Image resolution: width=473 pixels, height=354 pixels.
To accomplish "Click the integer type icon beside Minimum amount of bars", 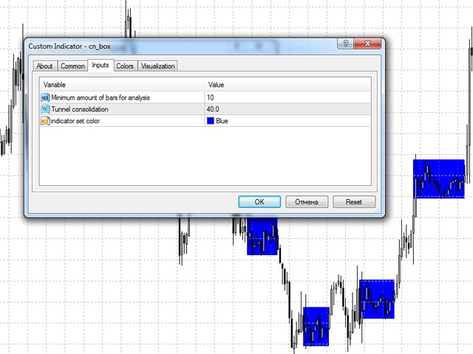I will [45, 97].
